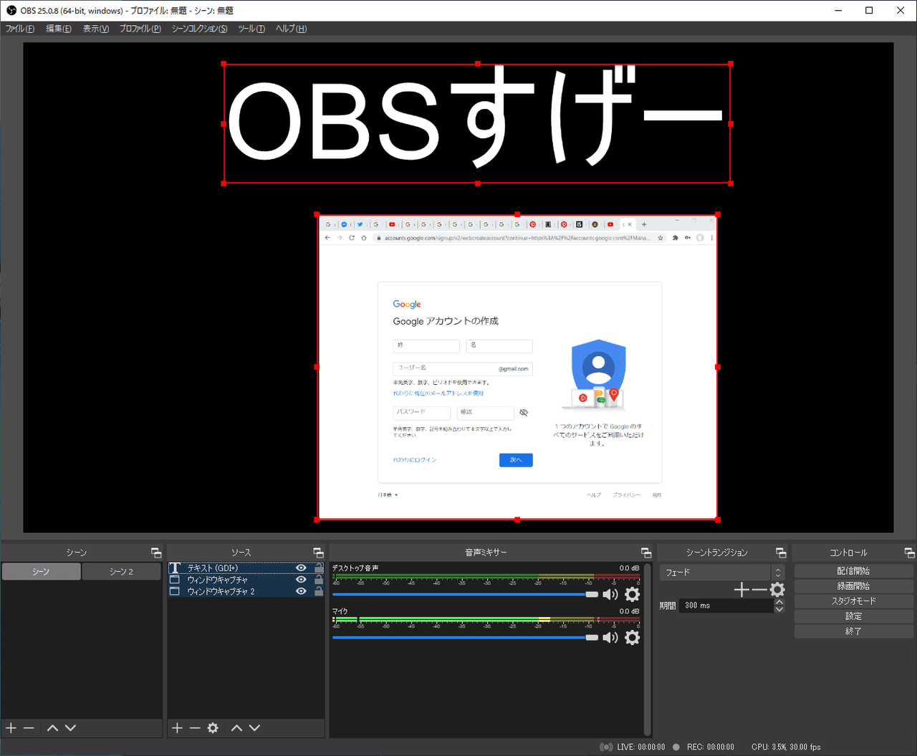Undock the 音声ミキサー panel

pyautogui.click(x=646, y=552)
